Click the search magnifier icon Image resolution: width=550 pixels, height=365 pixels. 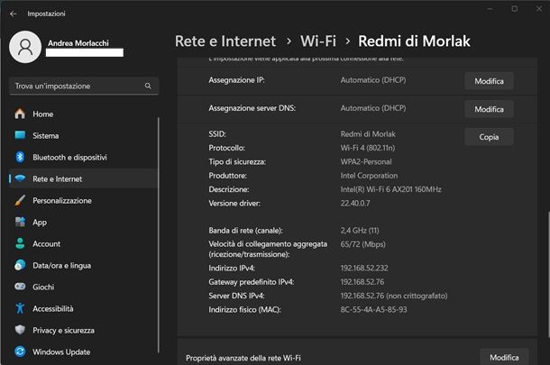pos(148,86)
